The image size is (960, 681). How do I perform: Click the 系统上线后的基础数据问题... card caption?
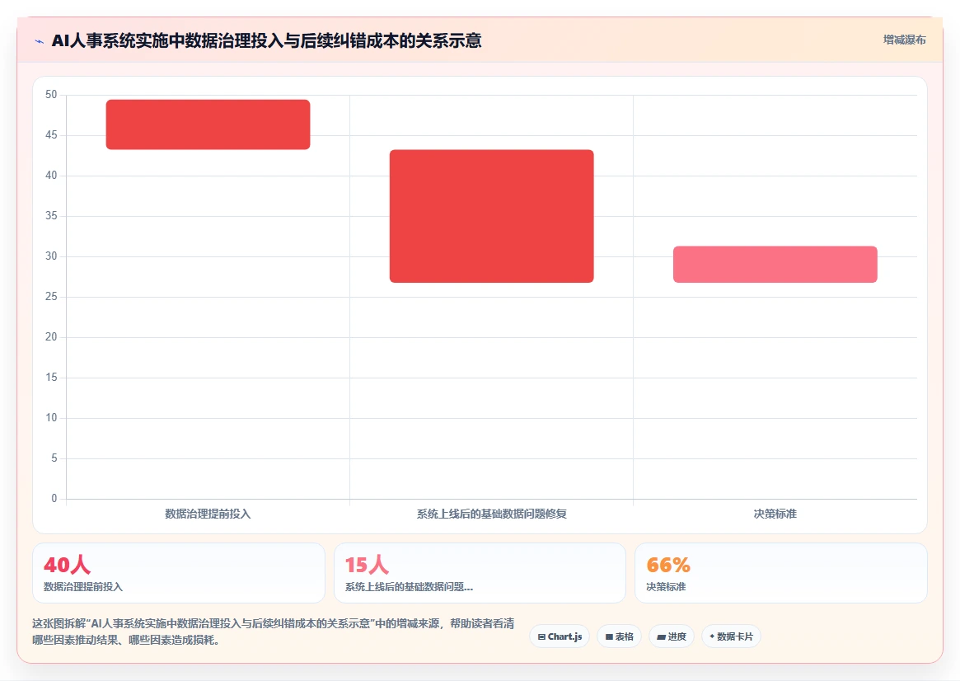pos(409,587)
